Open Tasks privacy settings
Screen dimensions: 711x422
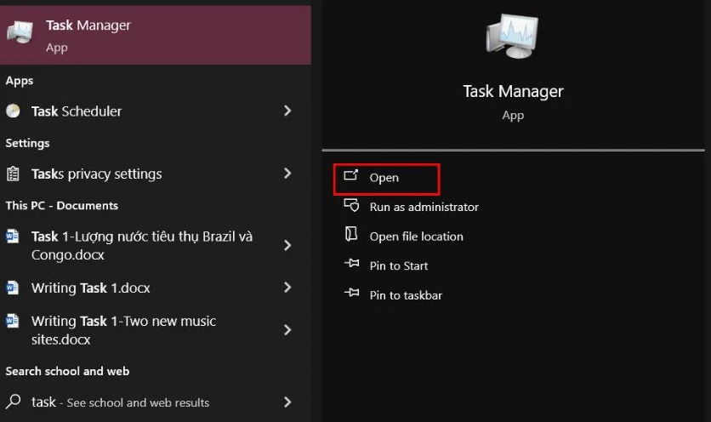156,174
